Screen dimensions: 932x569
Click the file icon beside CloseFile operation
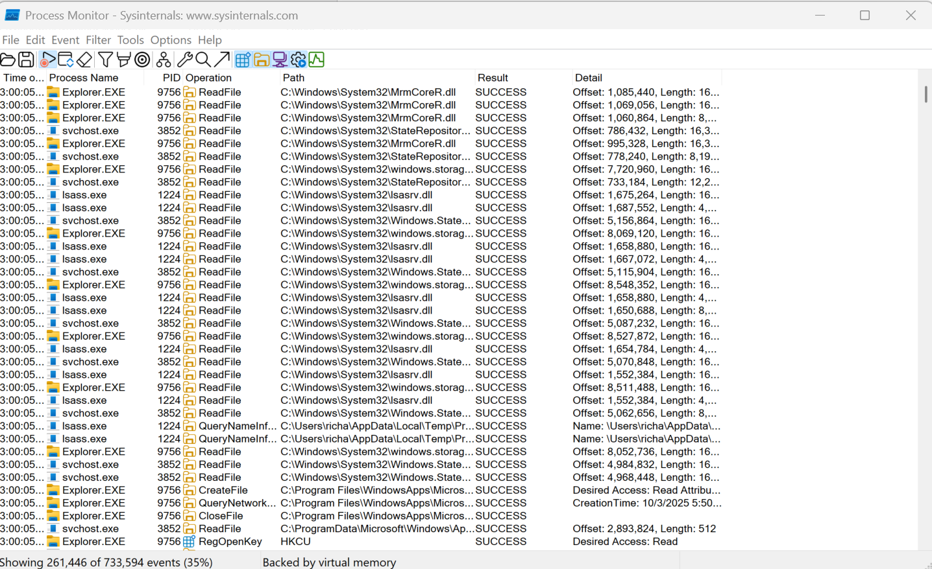189,517
